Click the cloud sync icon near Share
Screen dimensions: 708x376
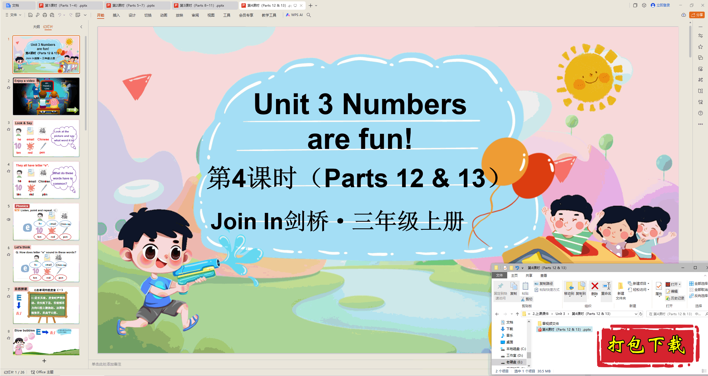pyautogui.click(x=684, y=15)
